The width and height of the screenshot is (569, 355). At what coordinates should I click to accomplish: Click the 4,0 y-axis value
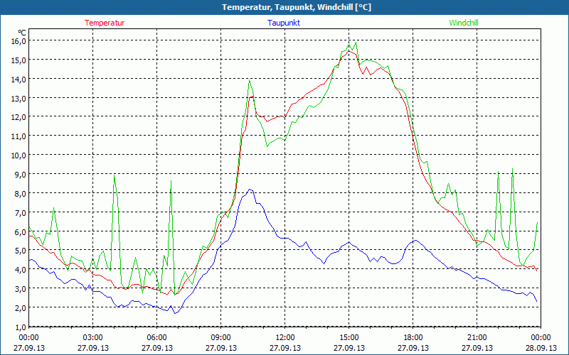click(x=20, y=270)
